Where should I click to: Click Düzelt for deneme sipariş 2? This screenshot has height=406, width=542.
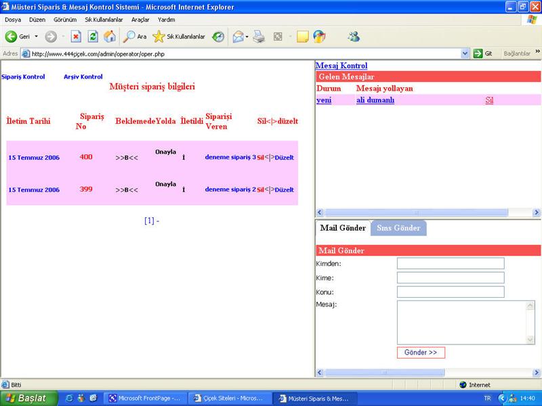(x=284, y=189)
